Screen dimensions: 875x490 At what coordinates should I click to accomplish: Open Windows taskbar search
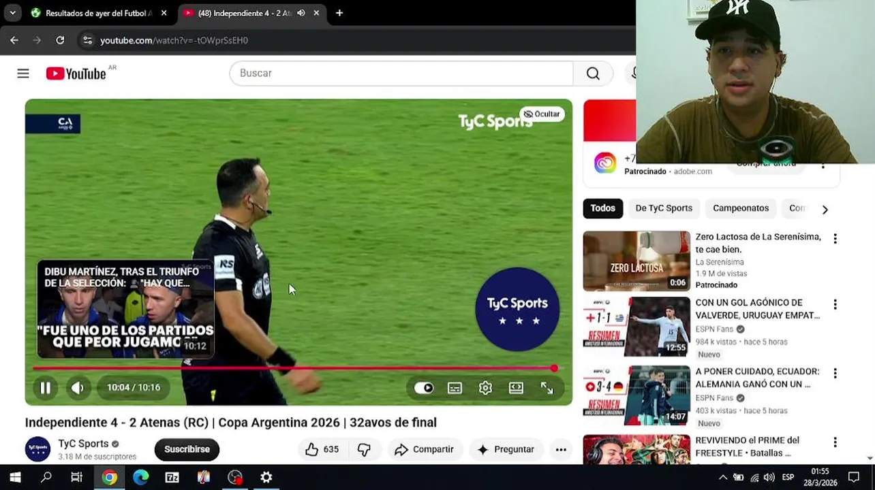point(46,477)
